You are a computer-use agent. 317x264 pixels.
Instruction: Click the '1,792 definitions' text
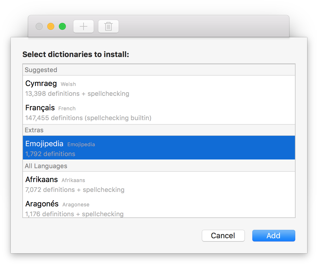pos(50,154)
